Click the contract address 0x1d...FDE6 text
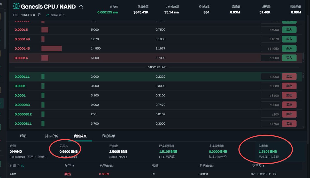Viewport: 310px width, 178px height. coord(28,15)
